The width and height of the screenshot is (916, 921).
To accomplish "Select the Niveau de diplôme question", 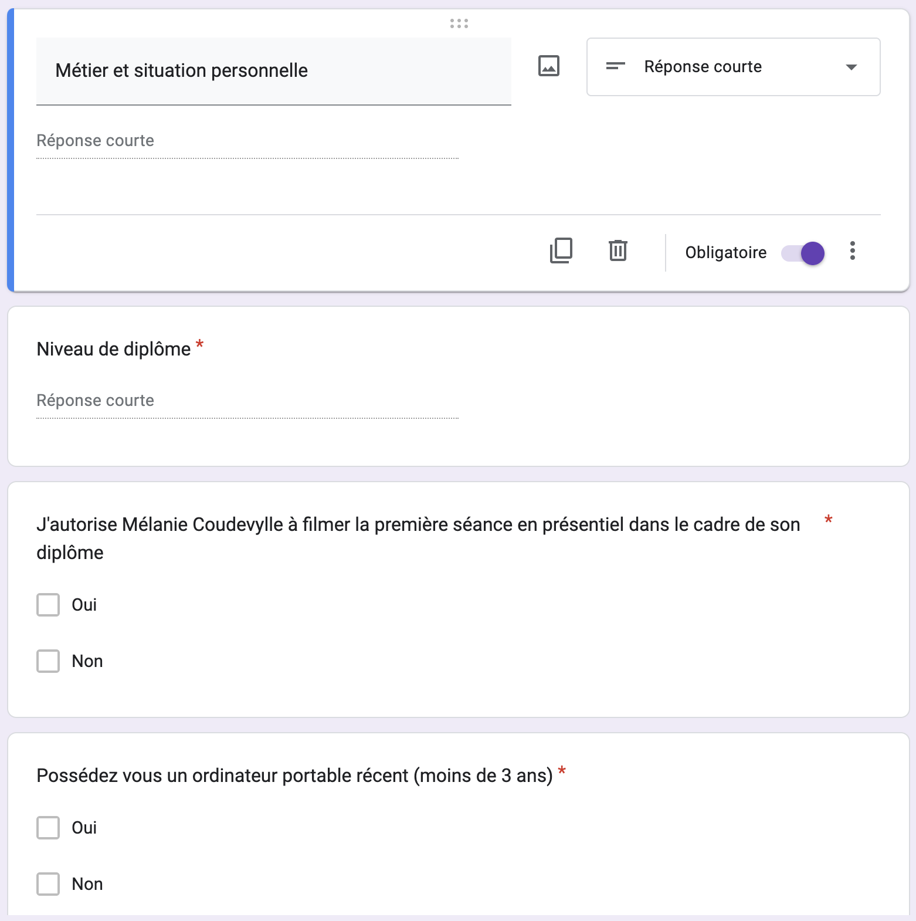I will pos(114,350).
